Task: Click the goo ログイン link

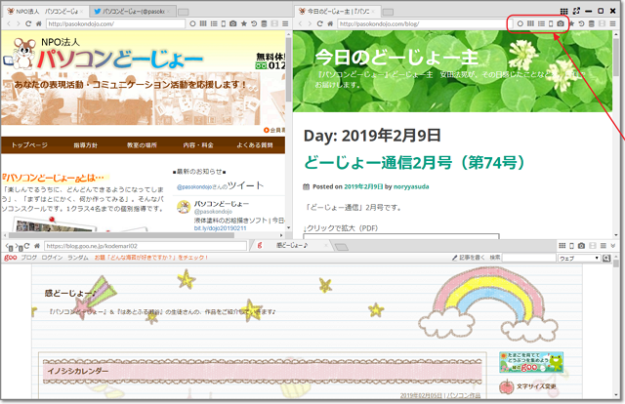Action: pos(53,258)
